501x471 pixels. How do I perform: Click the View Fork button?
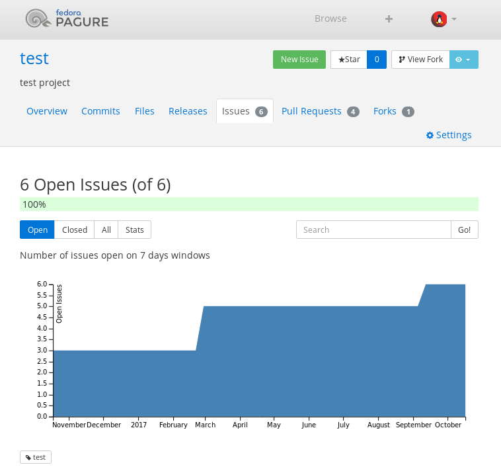pos(420,60)
